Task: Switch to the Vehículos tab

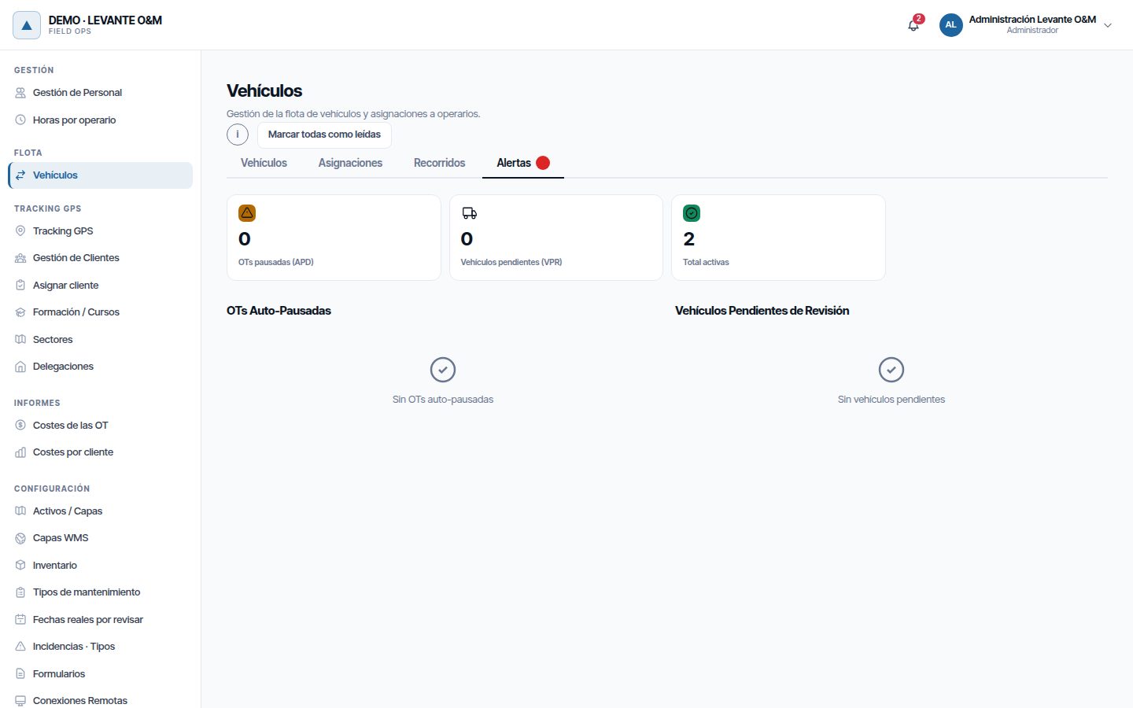Action: tap(264, 163)
